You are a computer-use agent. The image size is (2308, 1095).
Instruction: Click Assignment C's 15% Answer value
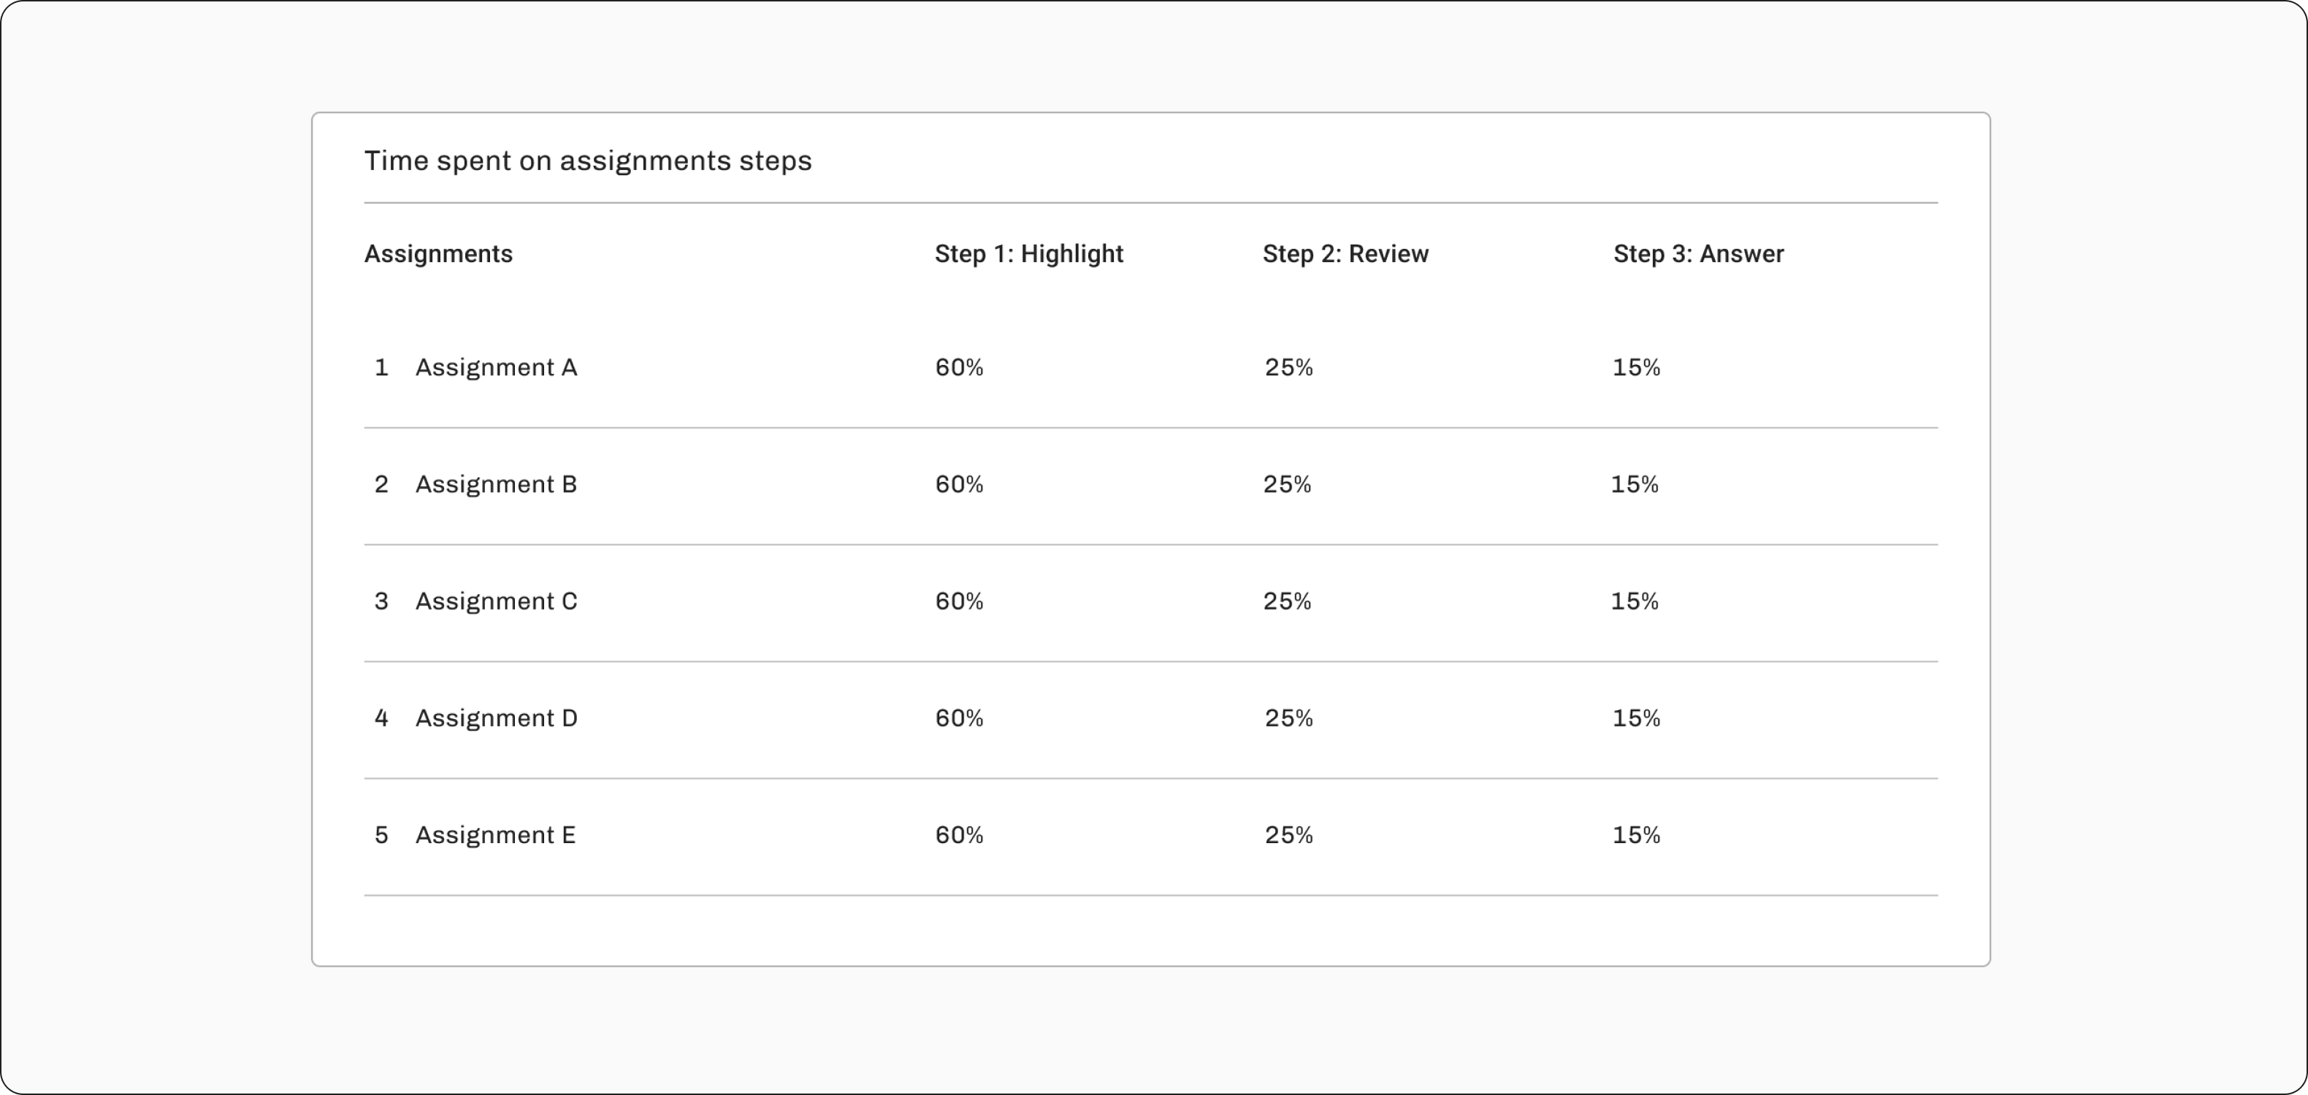[1635, 602]
